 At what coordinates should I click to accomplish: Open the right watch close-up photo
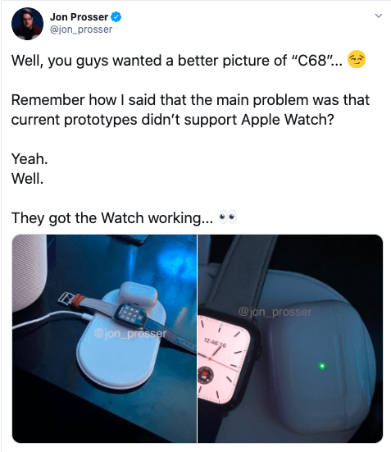[x=290, y=339]
